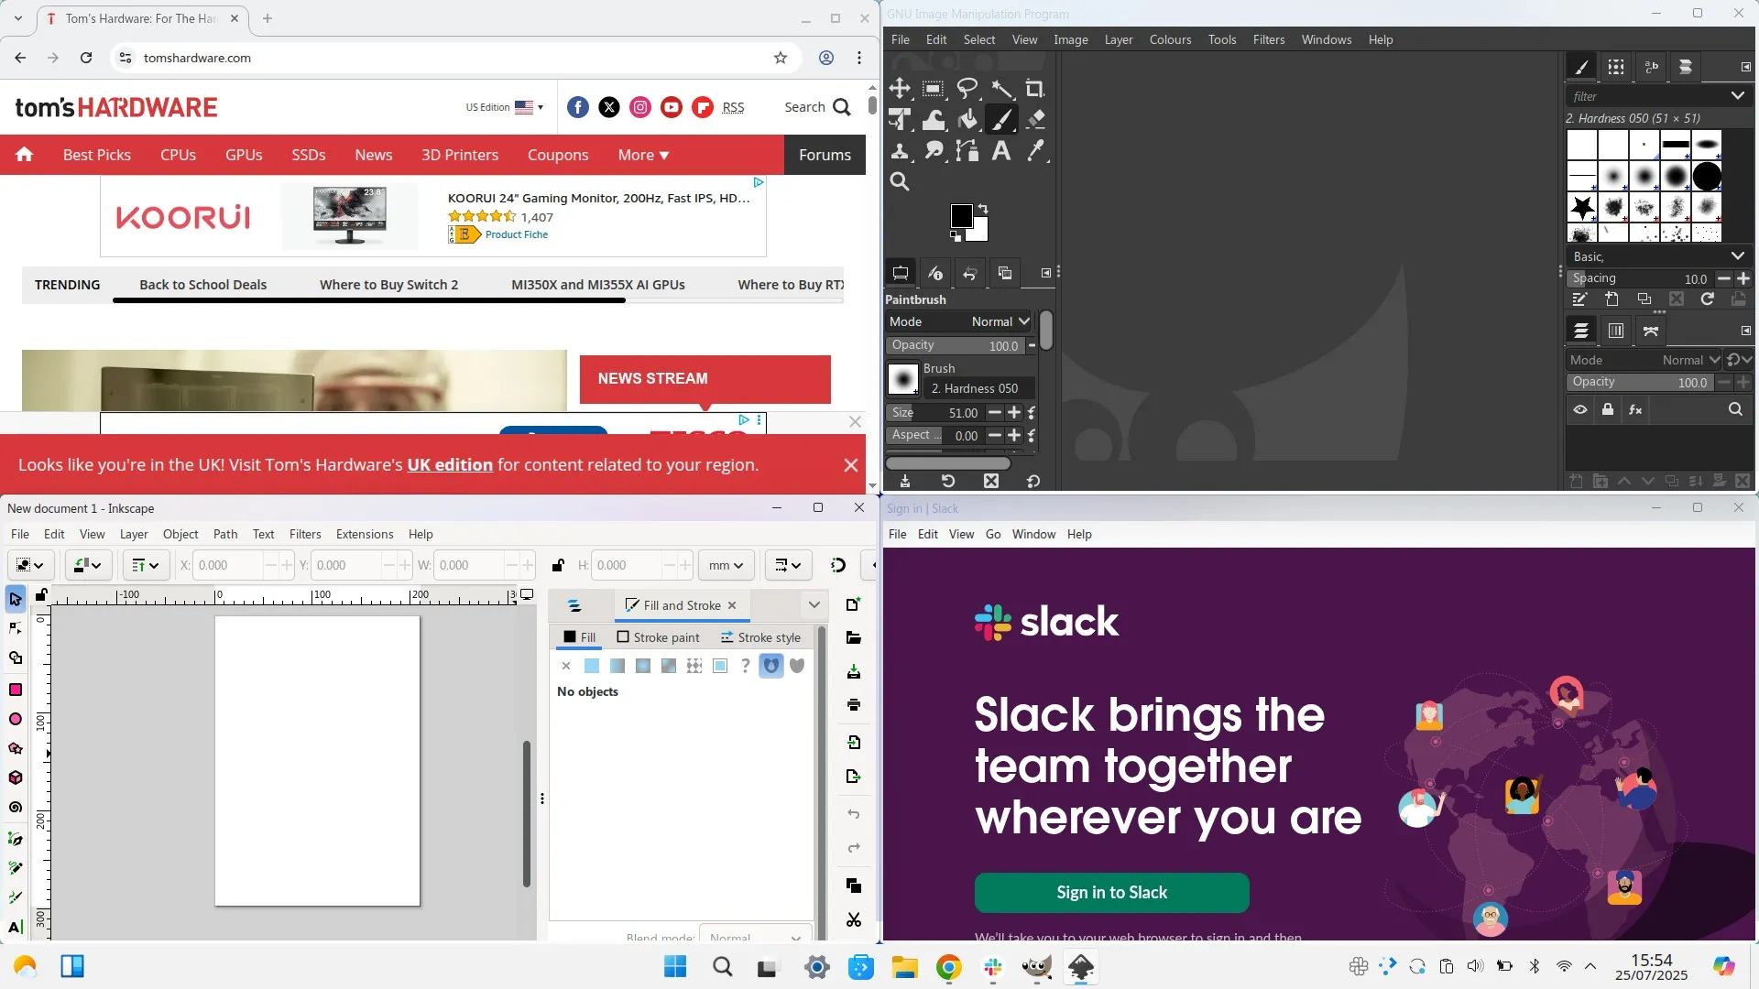Screen dimensions: 1759x989
Task: Select the Smudge tool in GIMP
Action: point(934,150)
